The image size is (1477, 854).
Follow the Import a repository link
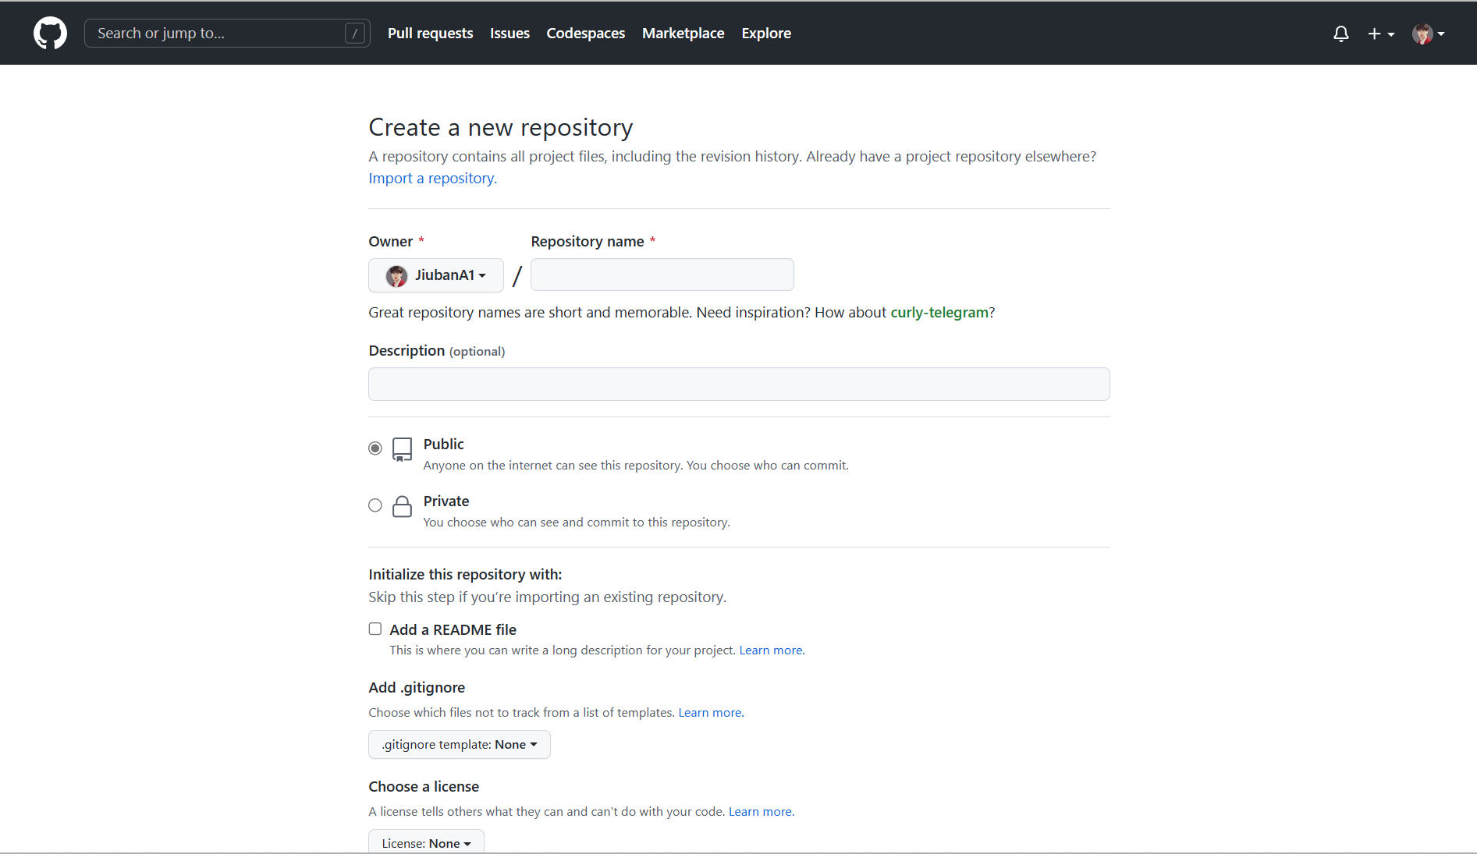pos(432,179)
